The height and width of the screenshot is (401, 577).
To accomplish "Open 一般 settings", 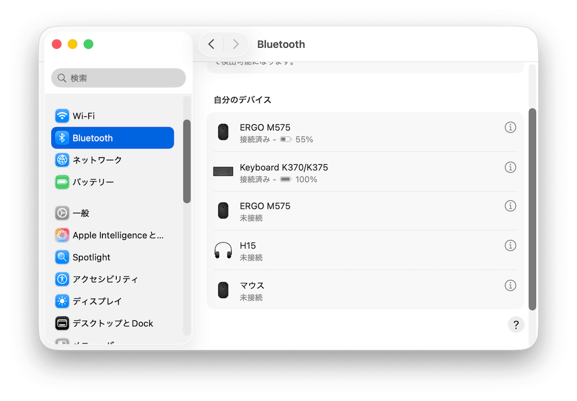I will pyautogui.click(x=112, y=213).
